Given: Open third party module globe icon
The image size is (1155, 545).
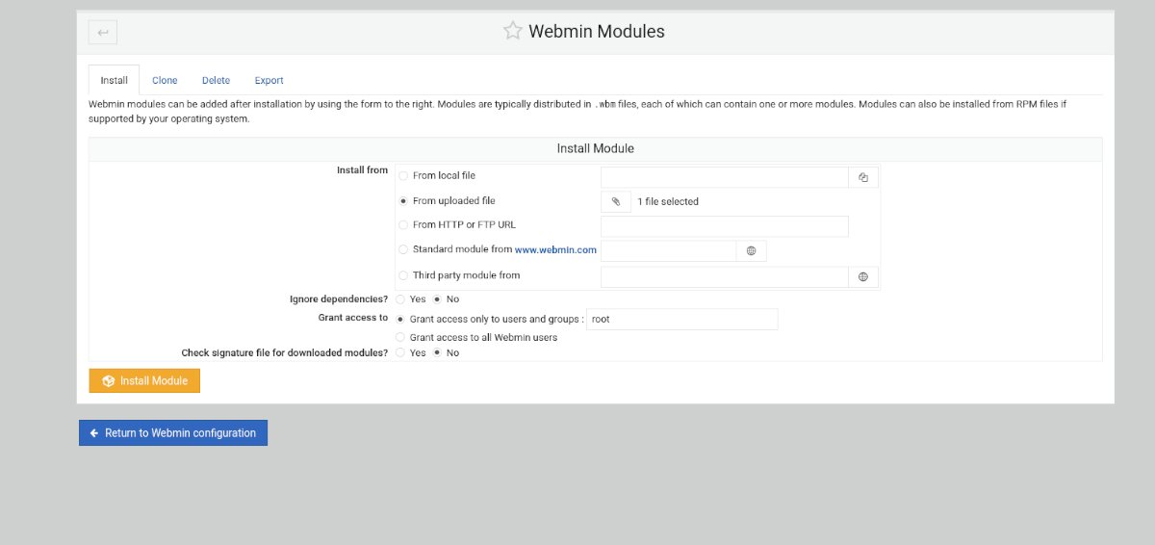Looking at the screenshot, I should point(863,276).
